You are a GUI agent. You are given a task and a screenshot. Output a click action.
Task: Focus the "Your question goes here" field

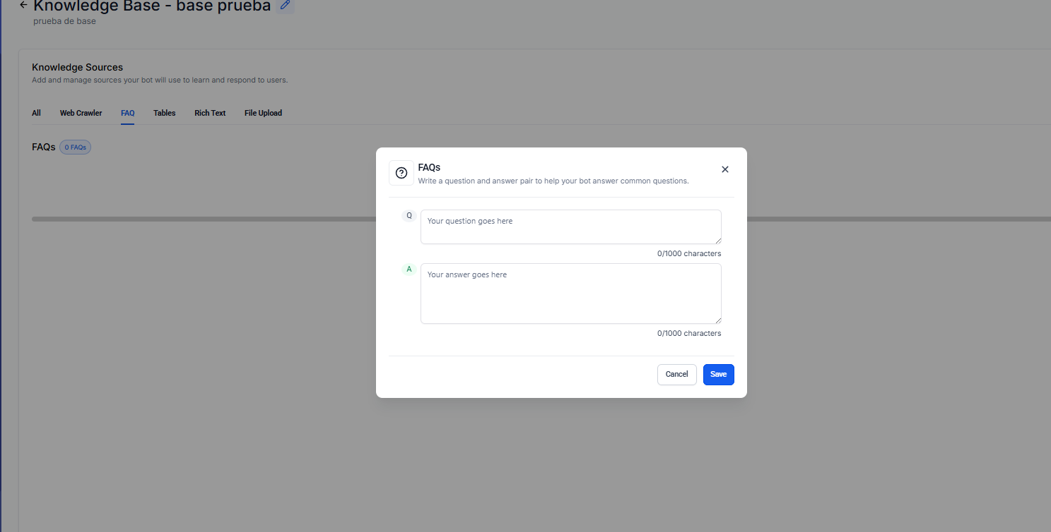(x=570, y=226)
